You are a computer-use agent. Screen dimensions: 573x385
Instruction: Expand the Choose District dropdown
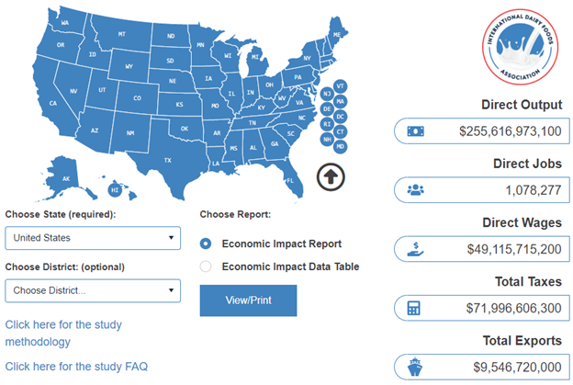pyautogui.click(x=93, y=290)
